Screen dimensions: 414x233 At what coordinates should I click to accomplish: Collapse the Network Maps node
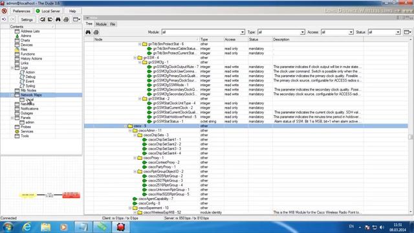tap(12, 95)
